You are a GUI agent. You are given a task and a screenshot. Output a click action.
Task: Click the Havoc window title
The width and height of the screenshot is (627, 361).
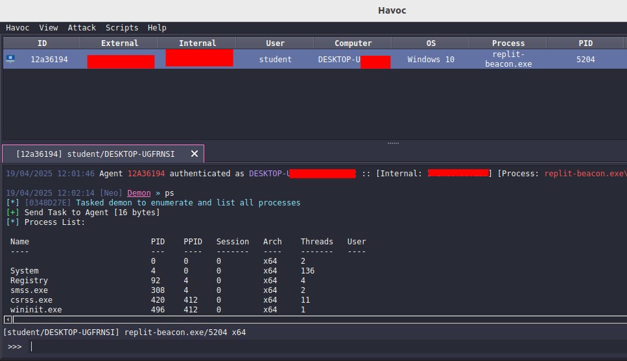pos(392,10)
